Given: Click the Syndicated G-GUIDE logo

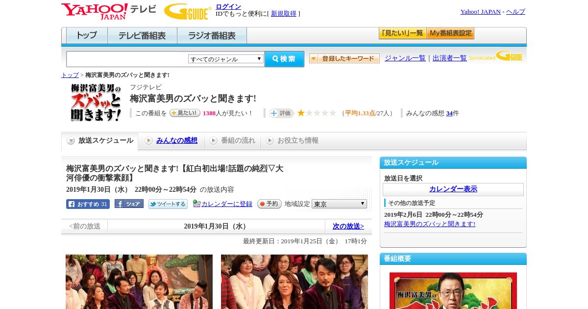Looking at the screenshot, I should coord(496,56).
